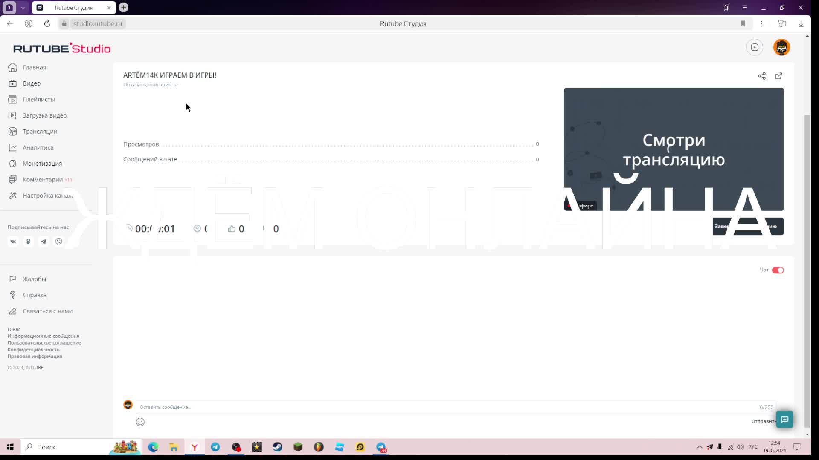Open Трансляции in the sidebar
Screen dimensions: 819x460
tap(40, 132)
